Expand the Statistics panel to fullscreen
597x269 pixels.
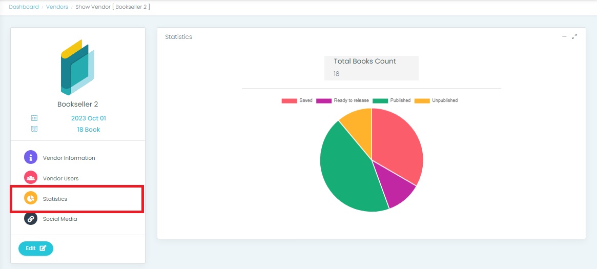pyautogui.click(x=574, y=36)
